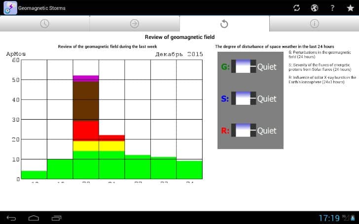
Task: Click the Review of geomagnetic field heading
Action: pyautogui.click(x=179, y=37)
